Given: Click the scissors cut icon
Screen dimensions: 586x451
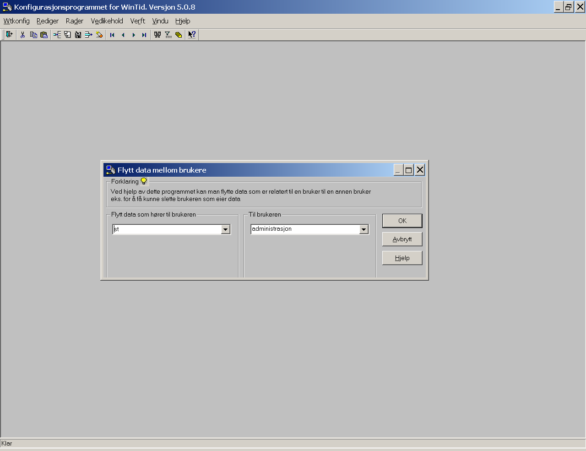Looking at the screenshot, I should (x=22, y=34).
